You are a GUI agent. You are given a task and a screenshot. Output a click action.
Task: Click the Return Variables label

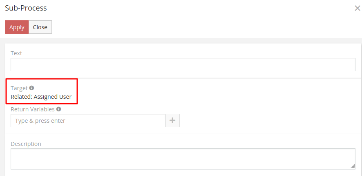point(32,109)
